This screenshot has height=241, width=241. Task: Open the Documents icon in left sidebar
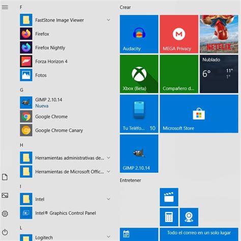pos(5,177)
